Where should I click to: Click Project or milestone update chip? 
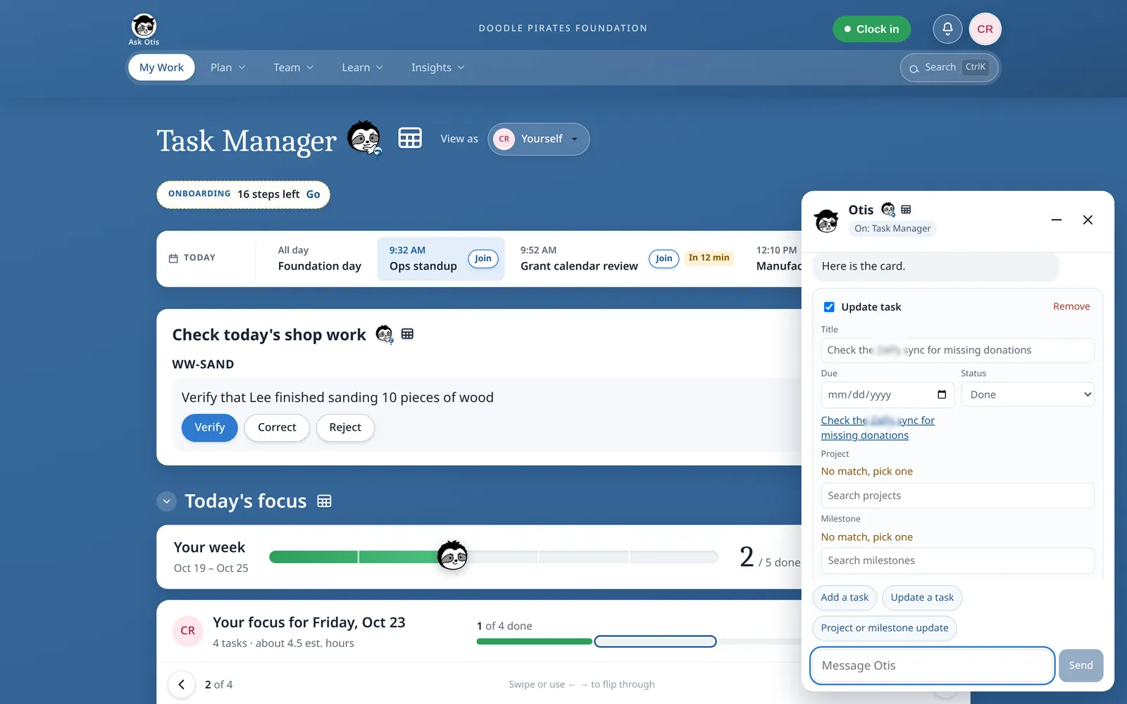tap(885, 628)
